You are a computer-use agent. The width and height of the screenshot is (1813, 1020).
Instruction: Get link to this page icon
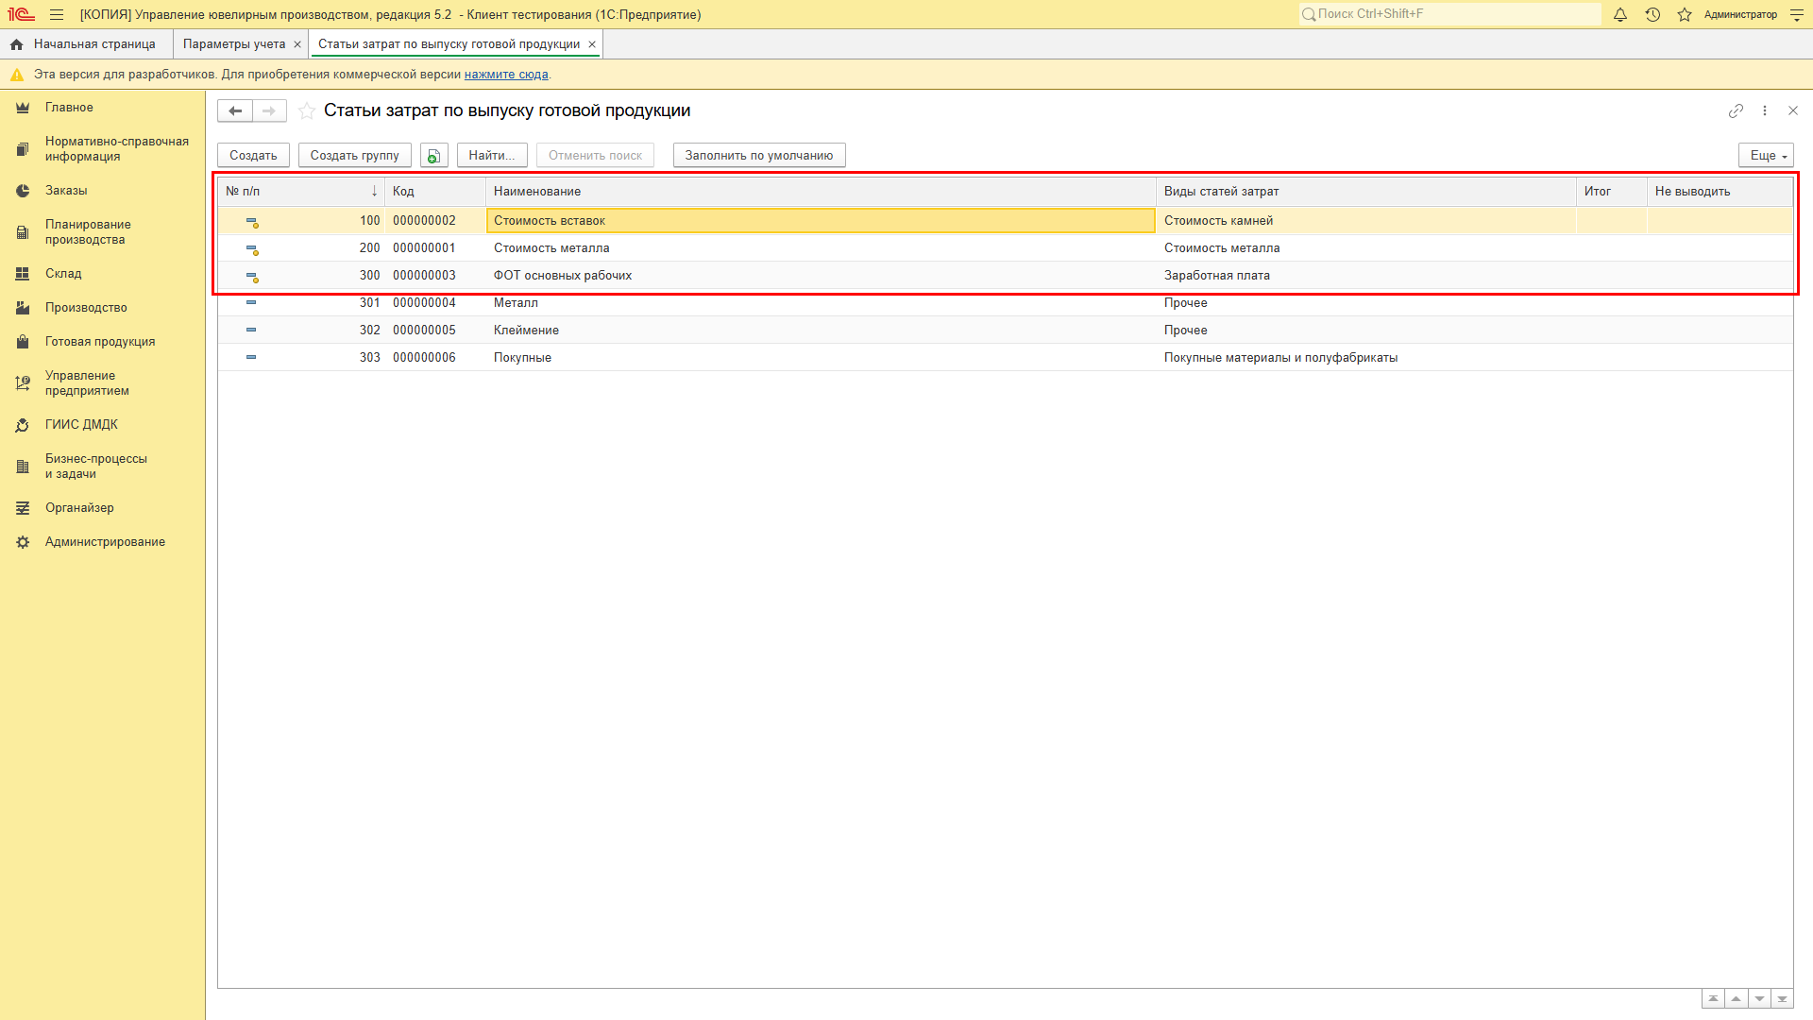pos(1736,110)
